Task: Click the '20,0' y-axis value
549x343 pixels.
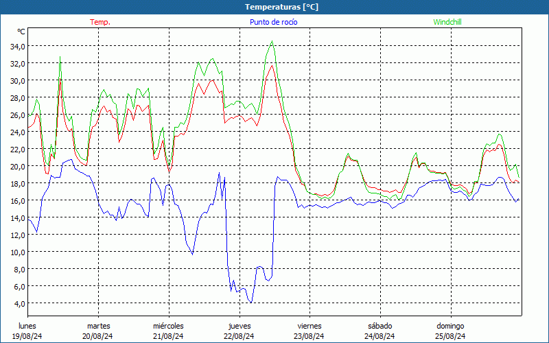Action: pyautogui.click(x=18, y=167)
